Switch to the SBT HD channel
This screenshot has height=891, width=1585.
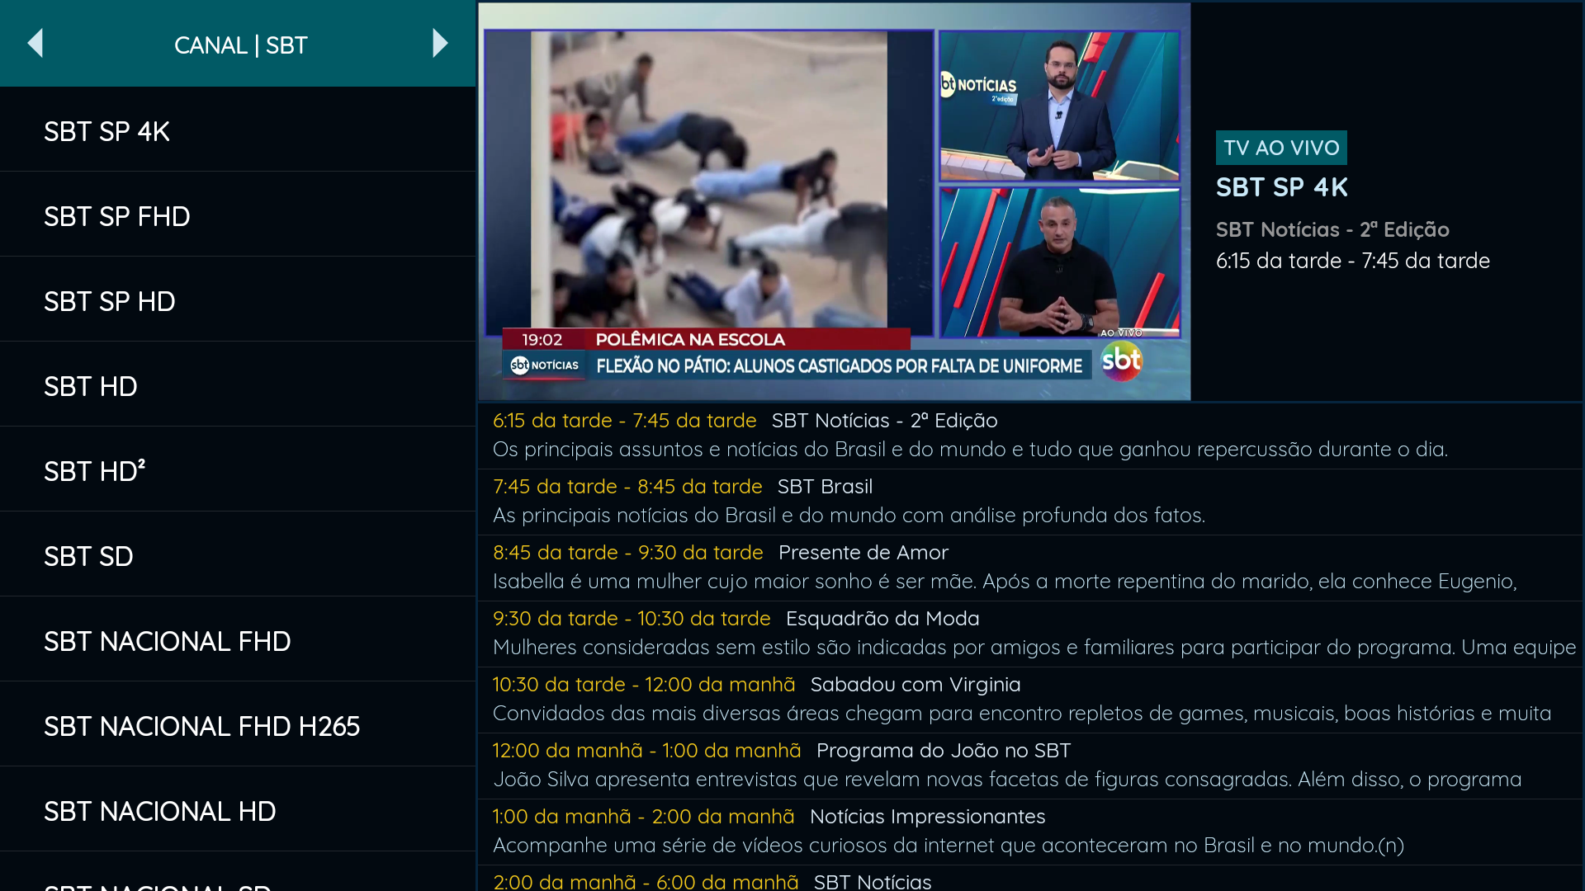click(238, 386)
